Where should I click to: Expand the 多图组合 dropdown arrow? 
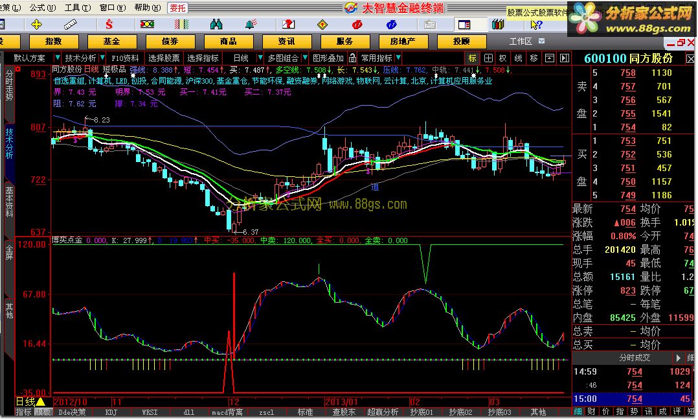305,58
